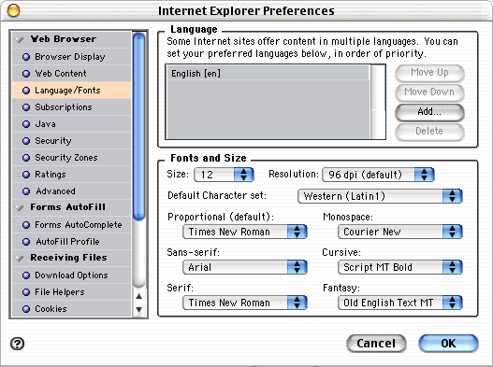Open the Proportional font dropdown
Viewport: 493px width, 367px height.
click(244, 232)
